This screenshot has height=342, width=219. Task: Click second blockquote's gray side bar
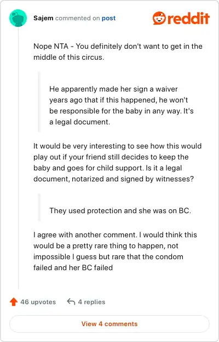[39, 207]
